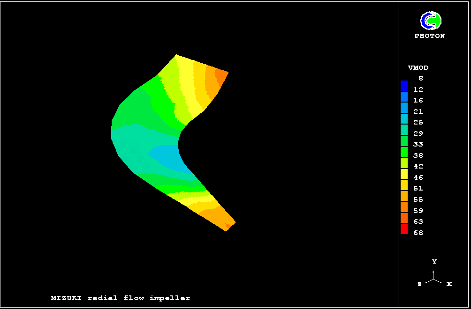Pick the cyan legend swatch
Screen dimensions: 471x309
(x=404, y=118)
